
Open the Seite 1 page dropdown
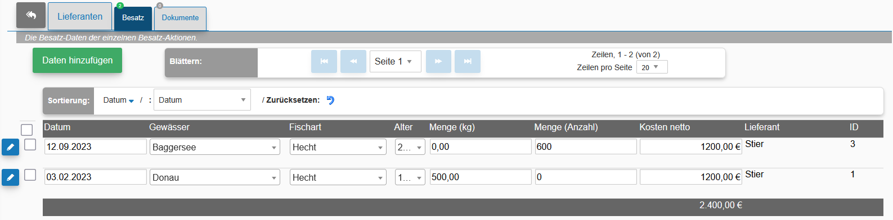[x=396, y=61]
